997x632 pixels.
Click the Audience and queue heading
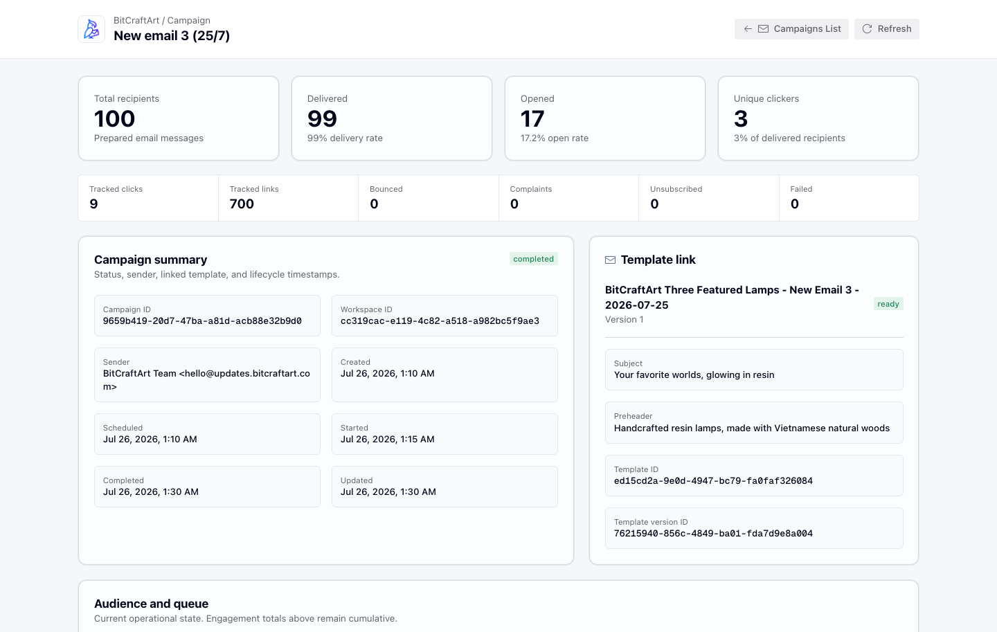point(151,604)
